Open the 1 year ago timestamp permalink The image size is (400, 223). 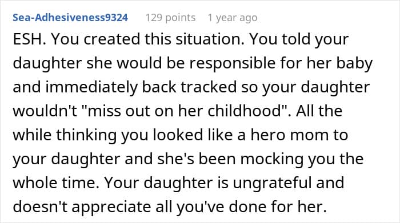pyautogui.click(x=232, y=18)
